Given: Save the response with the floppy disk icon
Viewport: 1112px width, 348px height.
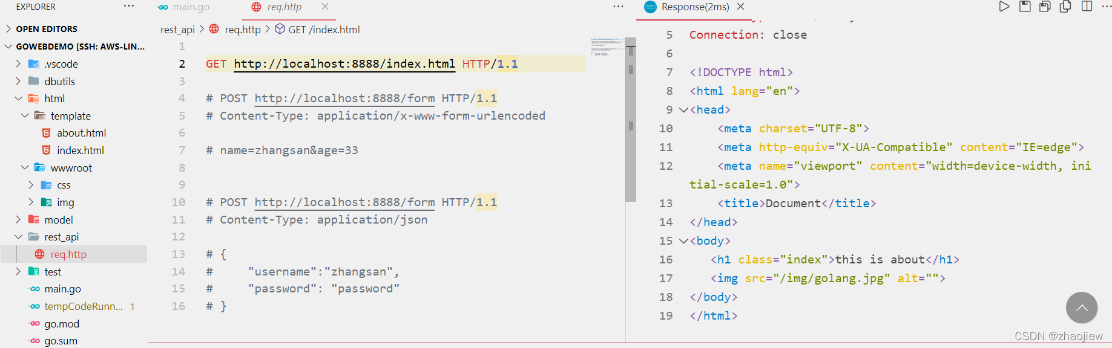Looking at the screenshot, I should [x=1025, y=7].
